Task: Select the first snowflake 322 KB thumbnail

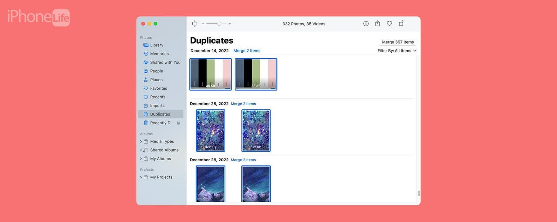Action: click(x=211, y=131)
